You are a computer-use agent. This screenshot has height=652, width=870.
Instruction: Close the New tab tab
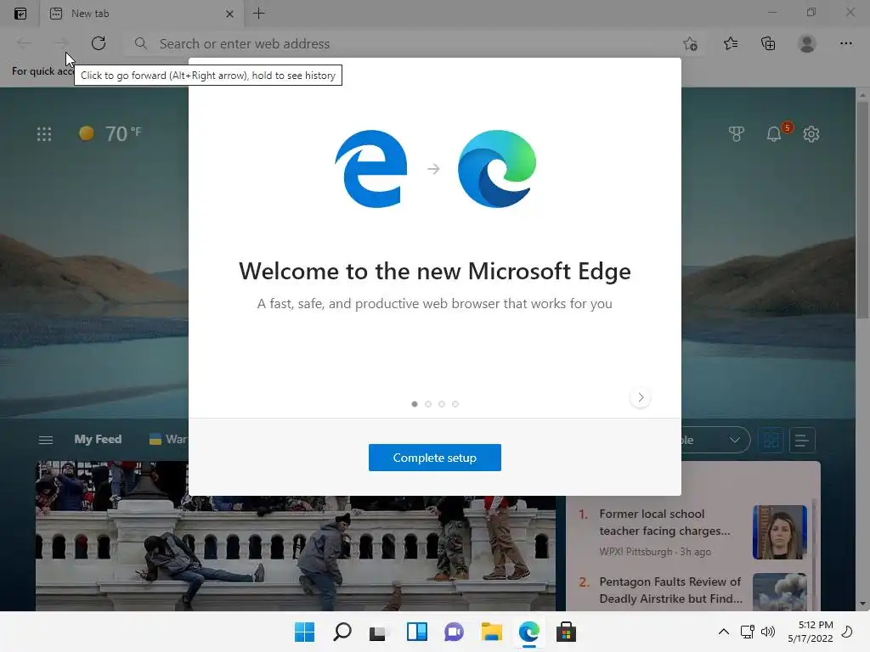click(x=229, y=14)
